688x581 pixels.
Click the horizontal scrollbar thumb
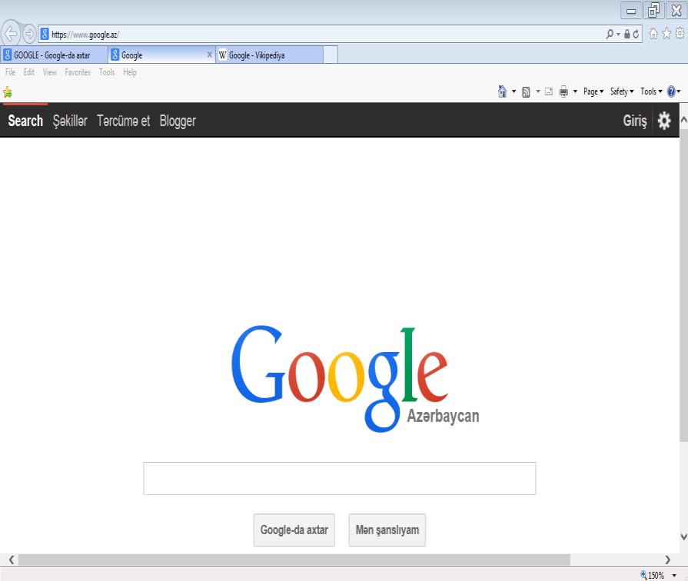[294, 559]
